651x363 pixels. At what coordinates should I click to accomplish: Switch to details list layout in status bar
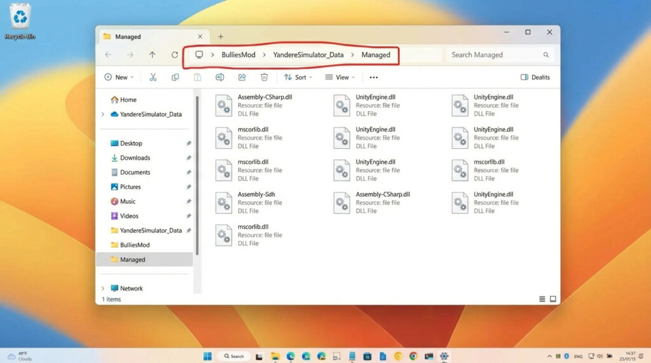pos(542,299)
